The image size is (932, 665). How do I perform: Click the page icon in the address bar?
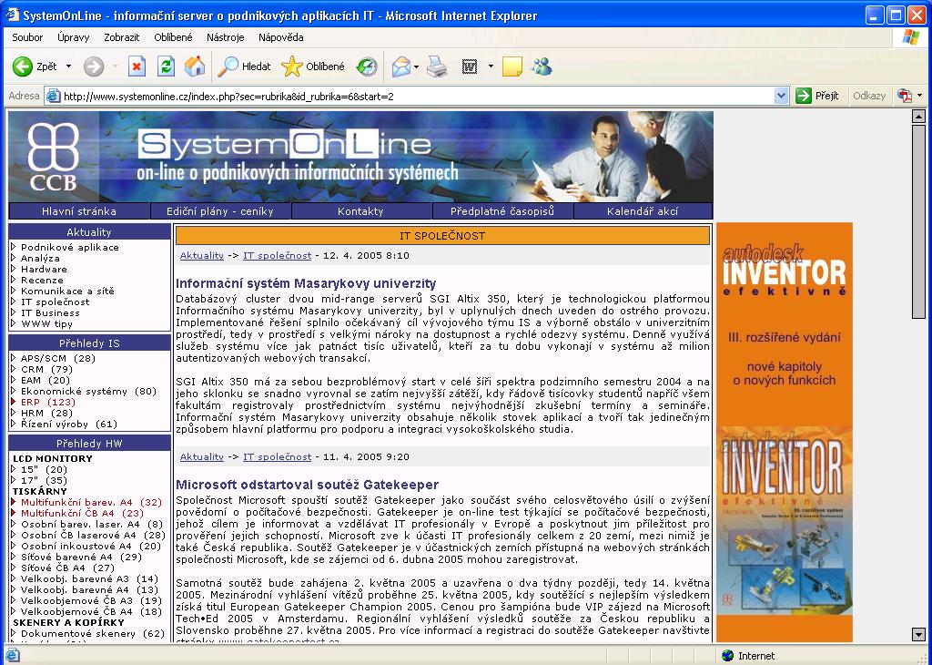tap(54, 96)
